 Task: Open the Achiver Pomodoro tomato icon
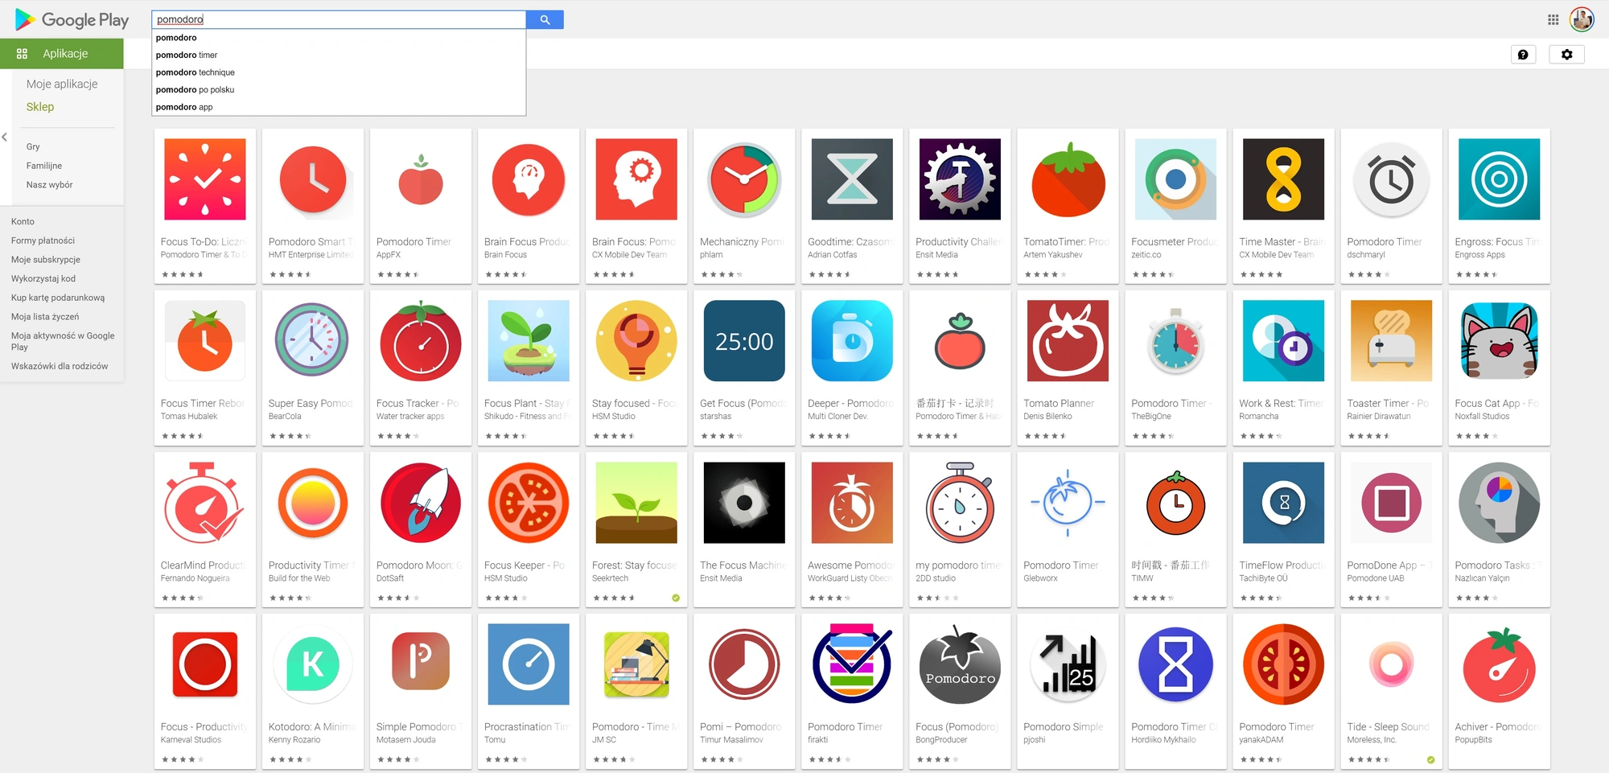coord(1499,664)
